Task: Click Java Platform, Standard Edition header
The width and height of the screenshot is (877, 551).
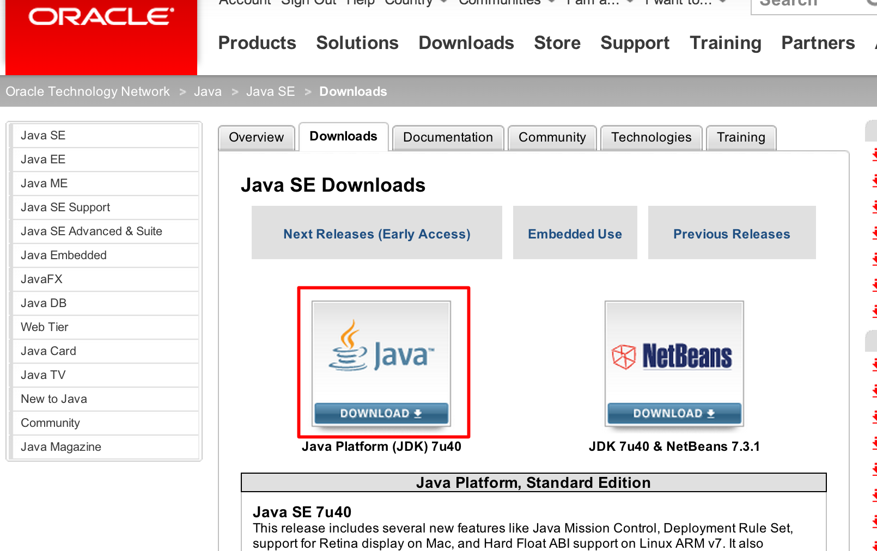Action: [x=534, y=483]
